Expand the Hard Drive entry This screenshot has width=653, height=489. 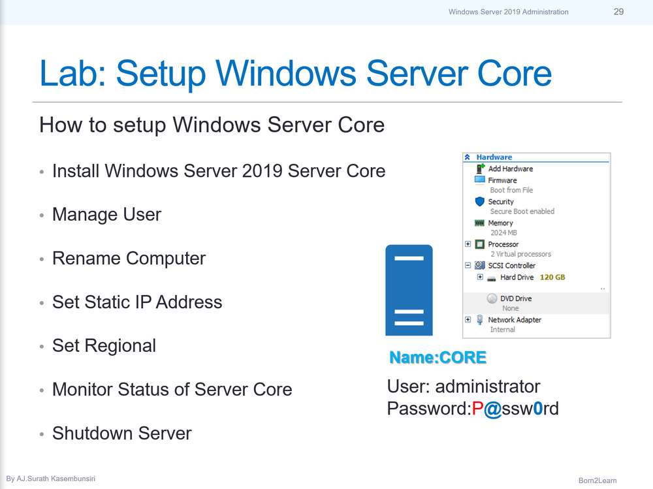pos(479,277)
